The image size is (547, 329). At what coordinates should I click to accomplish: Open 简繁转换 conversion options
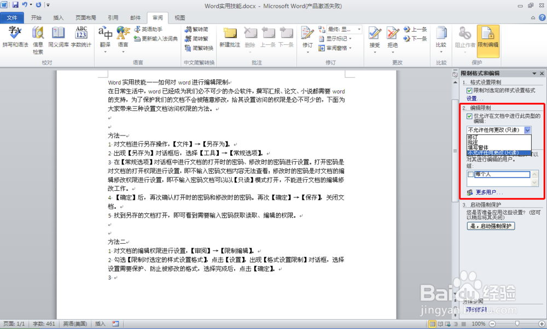[199, 48]
